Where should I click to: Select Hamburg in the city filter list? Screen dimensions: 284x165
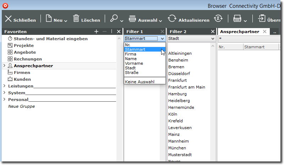pos(177,94)
